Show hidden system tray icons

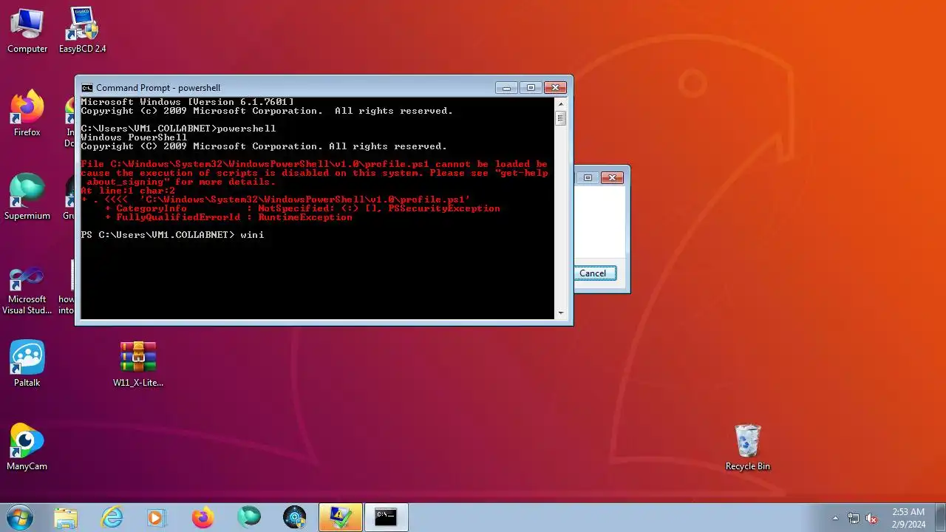tap(835, 518)
